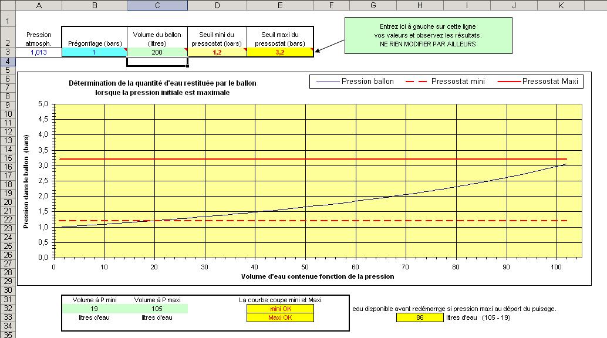Screen dimensions: 607x338
Task: Select row 33 header
Action: click(8, 317)
